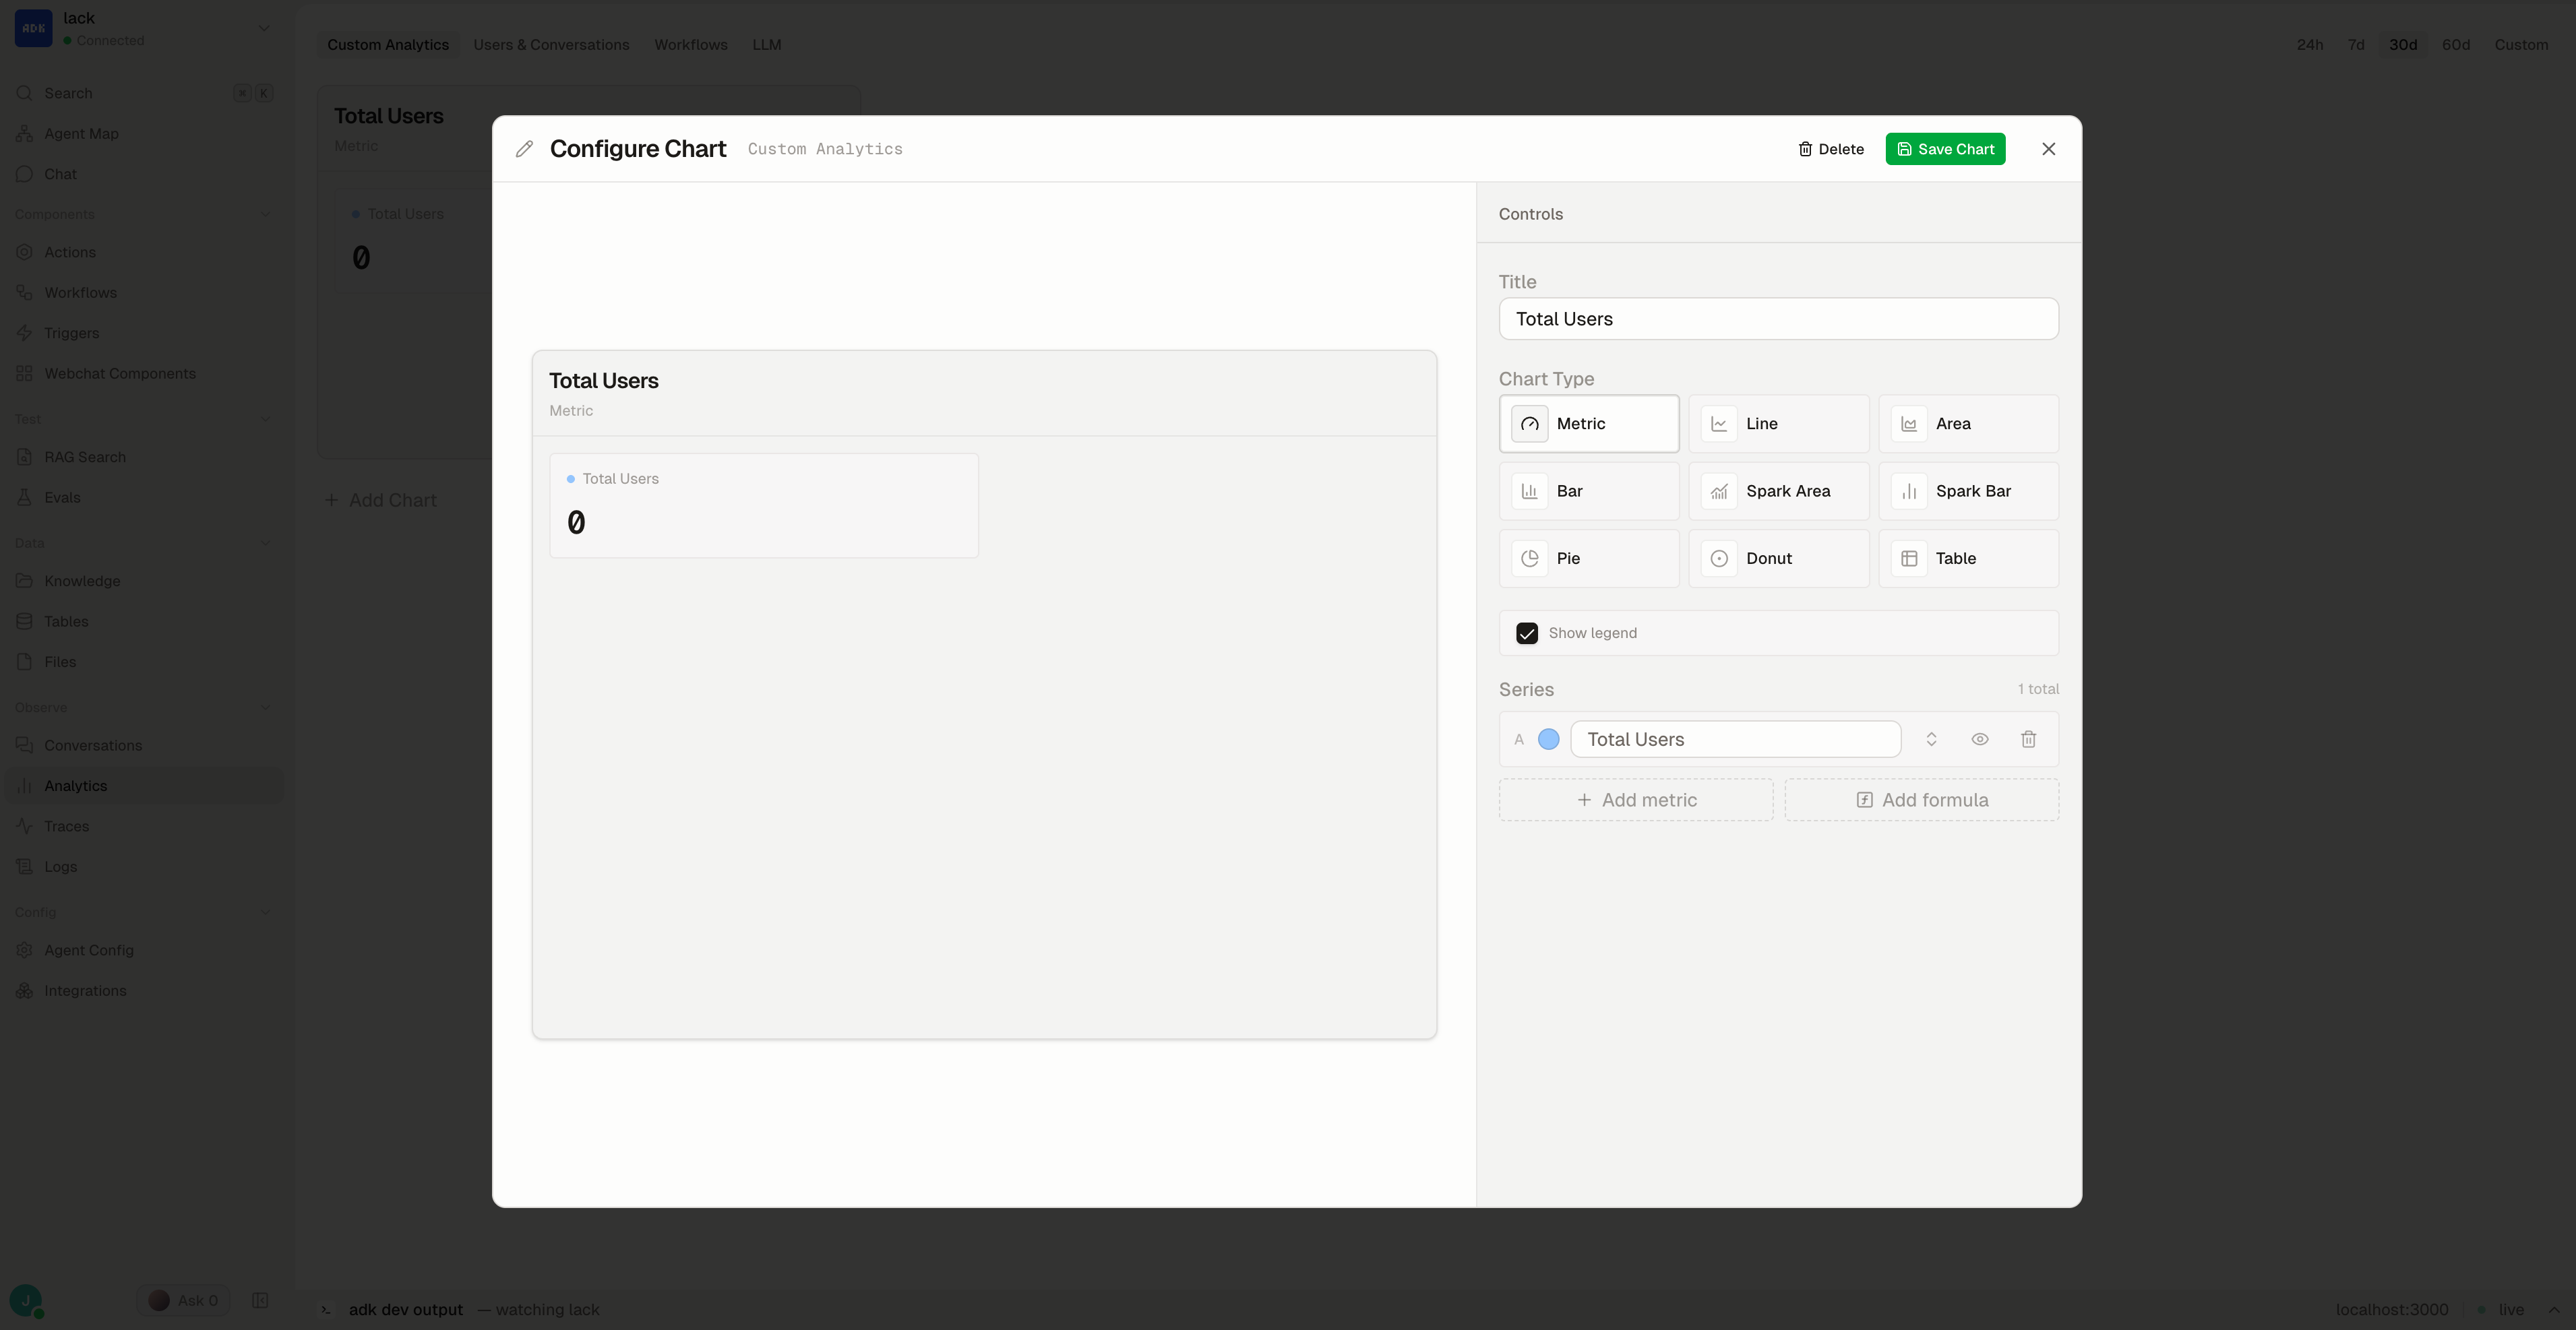2576x1330 pixels.
Task: Click the Add metric button
Action: pos(1636,800)
